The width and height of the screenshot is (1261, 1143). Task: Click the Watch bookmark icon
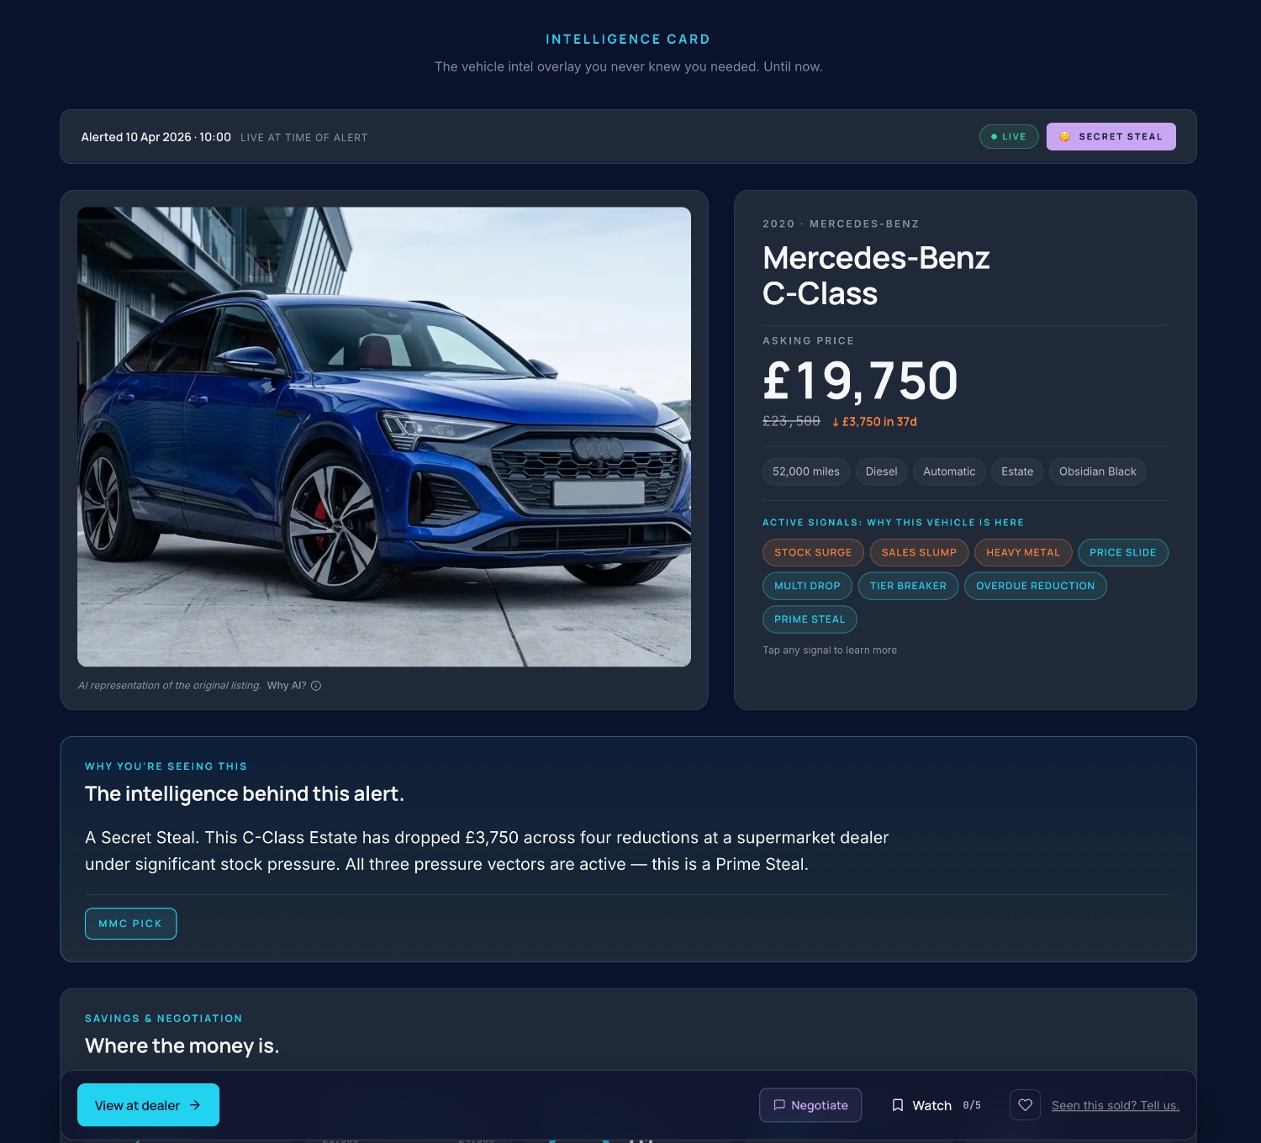click(x=897, y=1105)
